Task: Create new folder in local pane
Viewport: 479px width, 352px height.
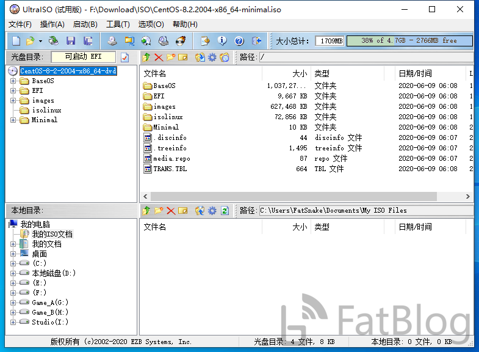Action: (159, 210)
